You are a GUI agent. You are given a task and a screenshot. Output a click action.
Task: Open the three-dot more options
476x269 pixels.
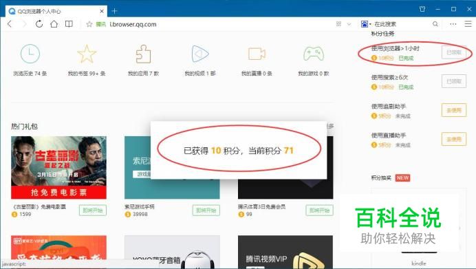[453, 24]
